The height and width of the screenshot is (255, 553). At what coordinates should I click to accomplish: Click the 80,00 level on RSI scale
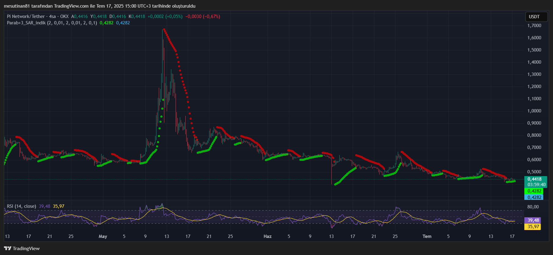(533, 207)
